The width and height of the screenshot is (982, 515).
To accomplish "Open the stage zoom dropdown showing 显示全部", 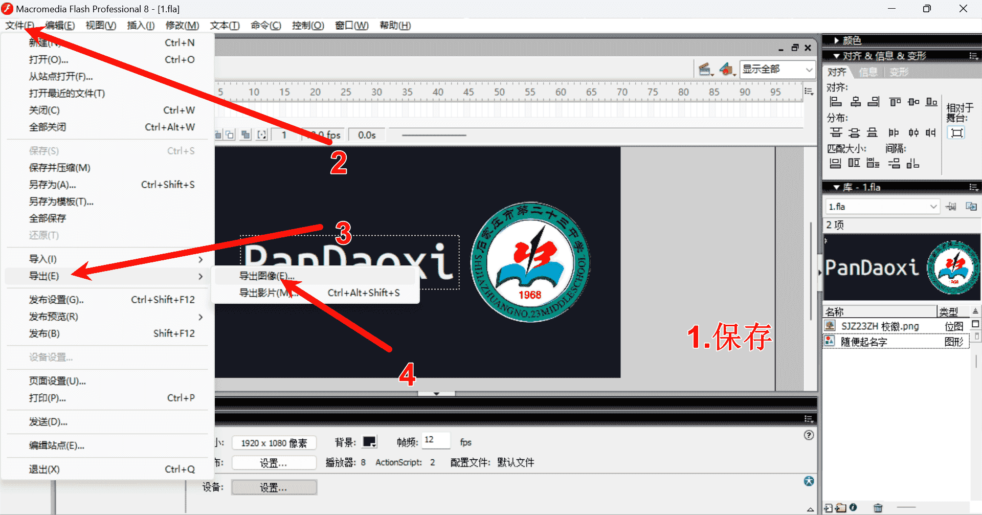I will point(777,69).
